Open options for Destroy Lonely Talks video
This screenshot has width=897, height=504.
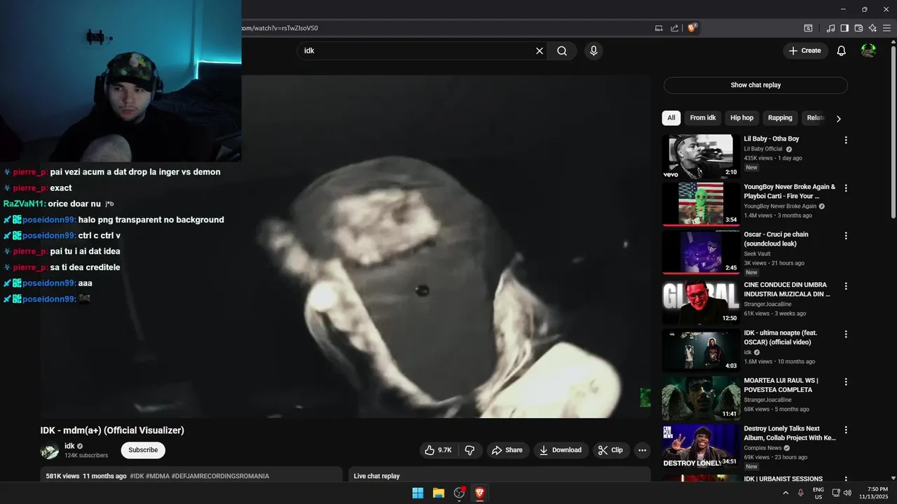(x=846, y=430)
